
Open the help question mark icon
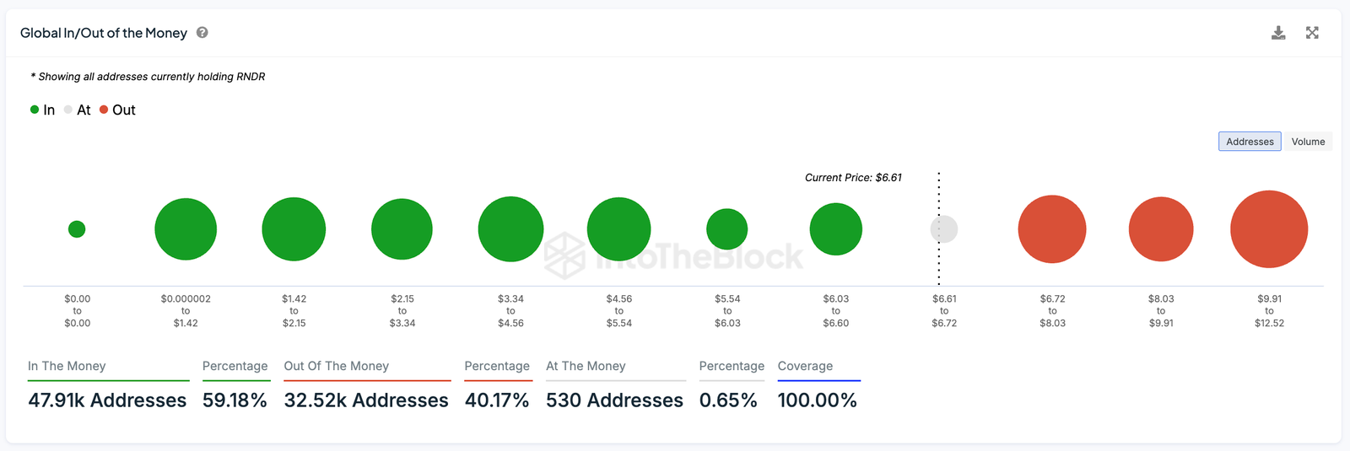click(x=202, y=33)
